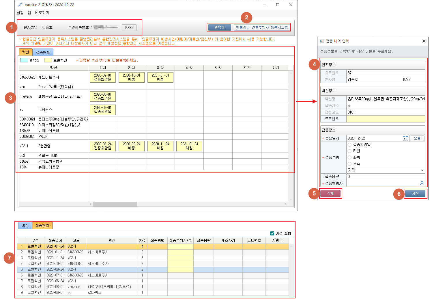Select 좌측 injection site radio button

coord(349,157)
